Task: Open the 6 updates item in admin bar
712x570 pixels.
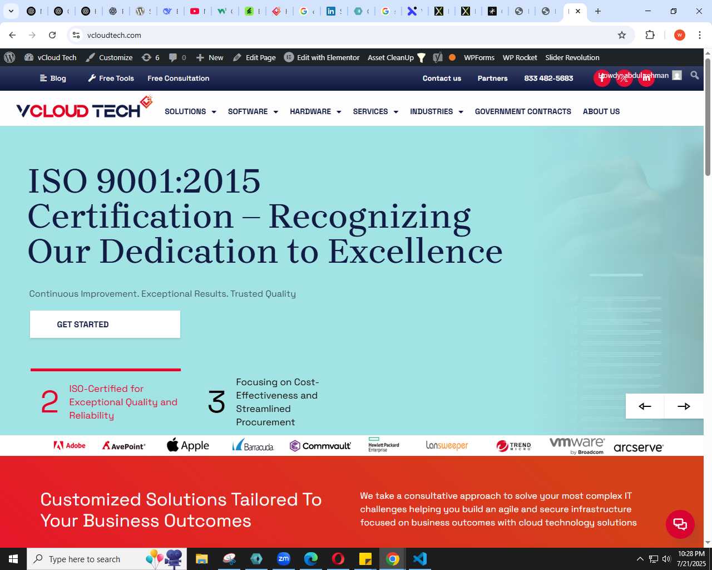Action: tap(151, 57)
